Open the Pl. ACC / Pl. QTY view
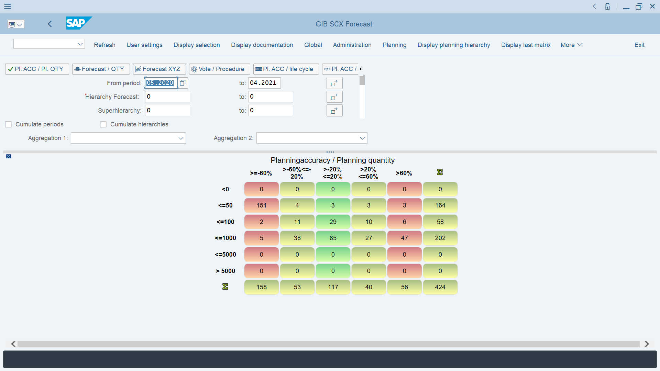This screenshot has height=371, width=660. (x=37, y=69)
